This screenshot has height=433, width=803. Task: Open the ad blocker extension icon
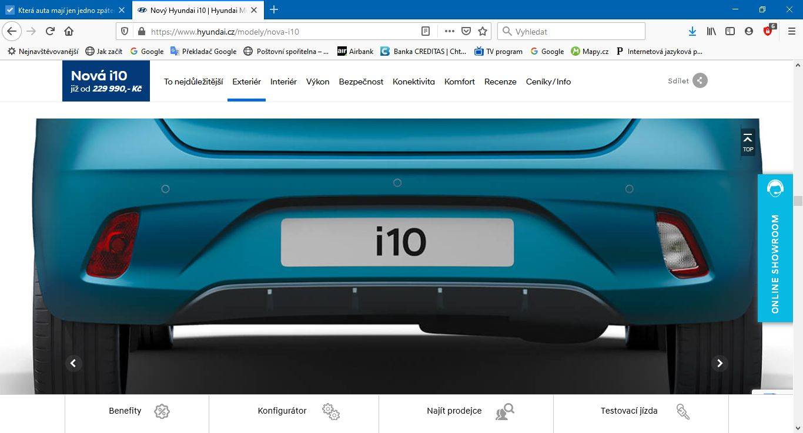pyautogui.click(x=768, y=31)
